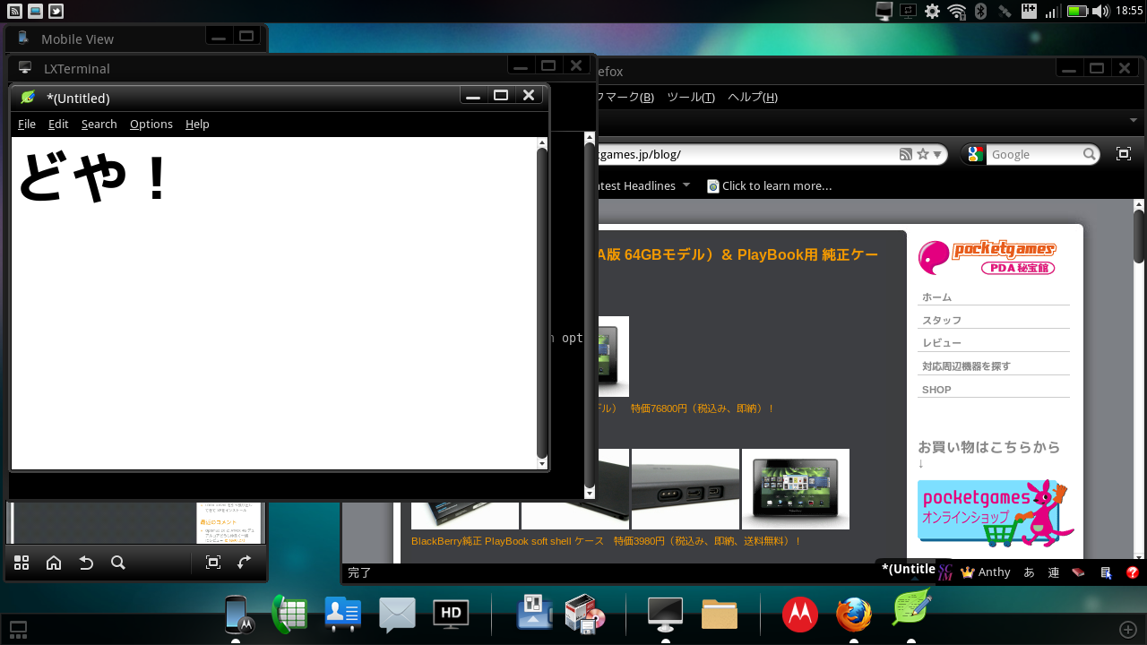The image size is (1147, 645).
Task: Open the Twitter icon in top panel
Action: click(x=56, y=11)
